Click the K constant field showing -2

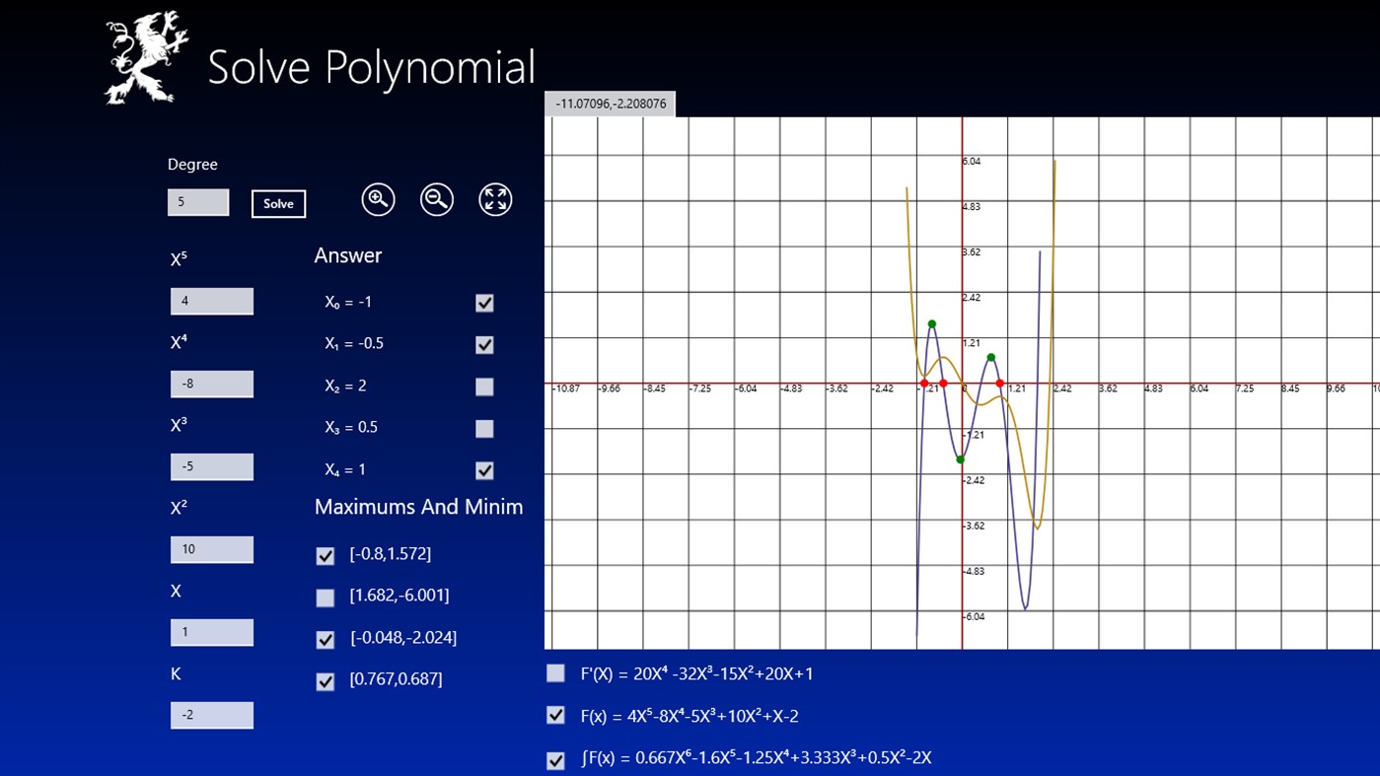click(211, 715)
